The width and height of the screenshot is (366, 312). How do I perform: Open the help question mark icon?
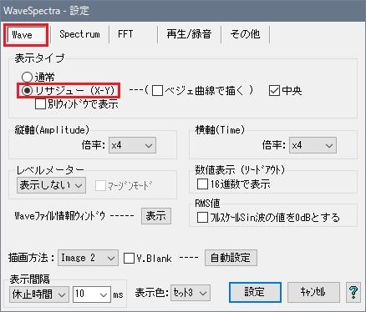(353, 292)
